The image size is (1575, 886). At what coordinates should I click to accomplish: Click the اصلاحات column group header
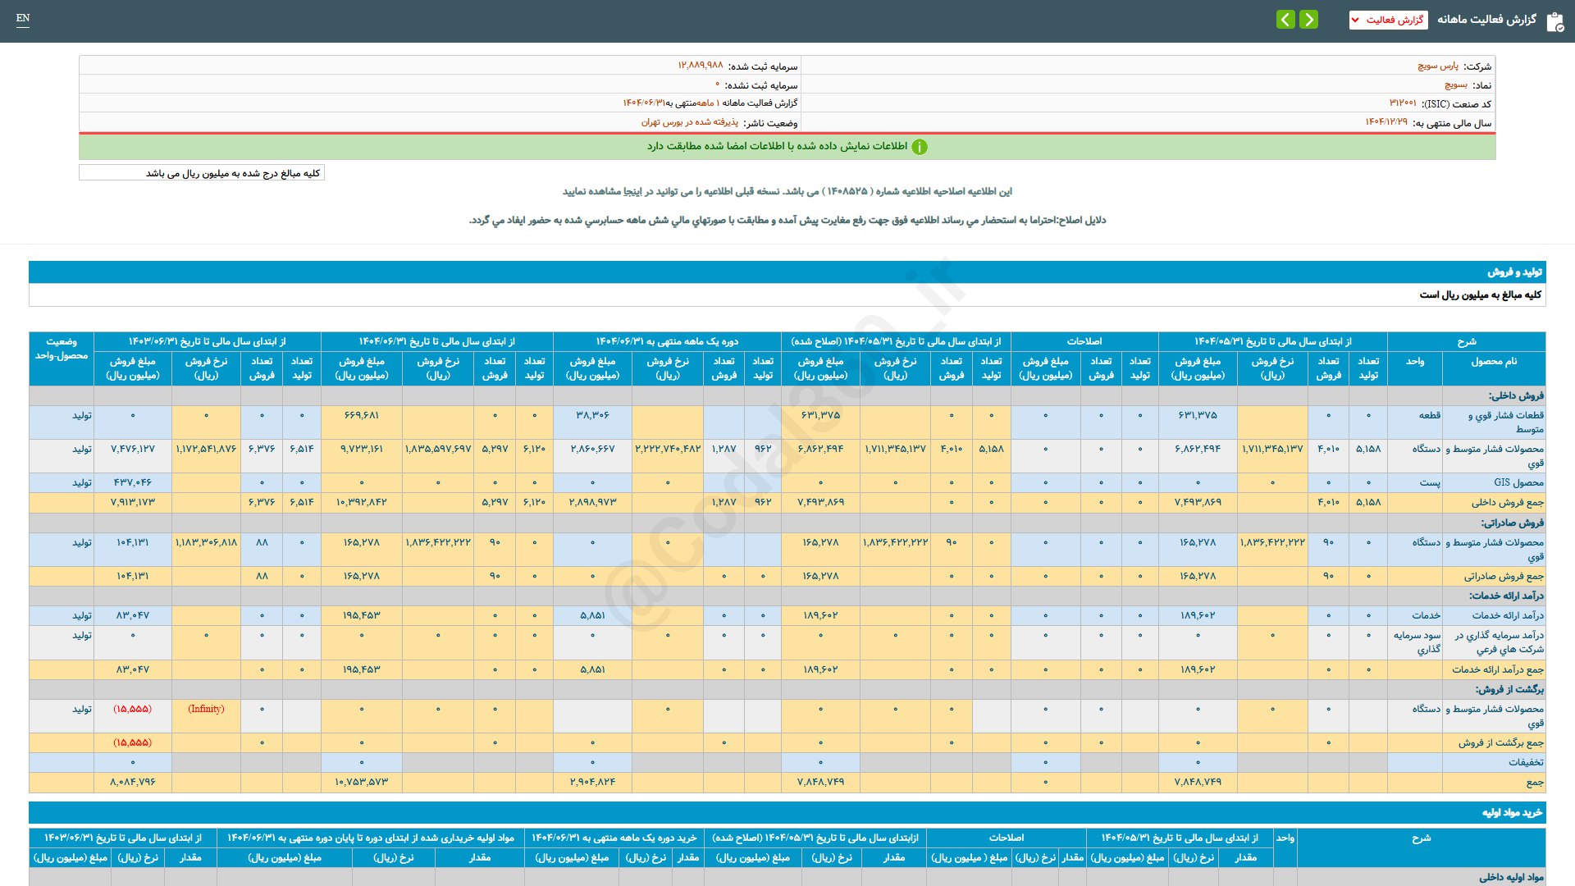tap(1084, 341)
